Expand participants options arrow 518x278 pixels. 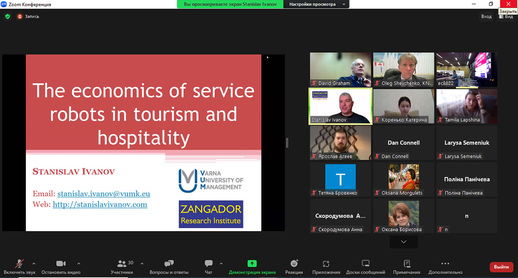click(142, 263)
